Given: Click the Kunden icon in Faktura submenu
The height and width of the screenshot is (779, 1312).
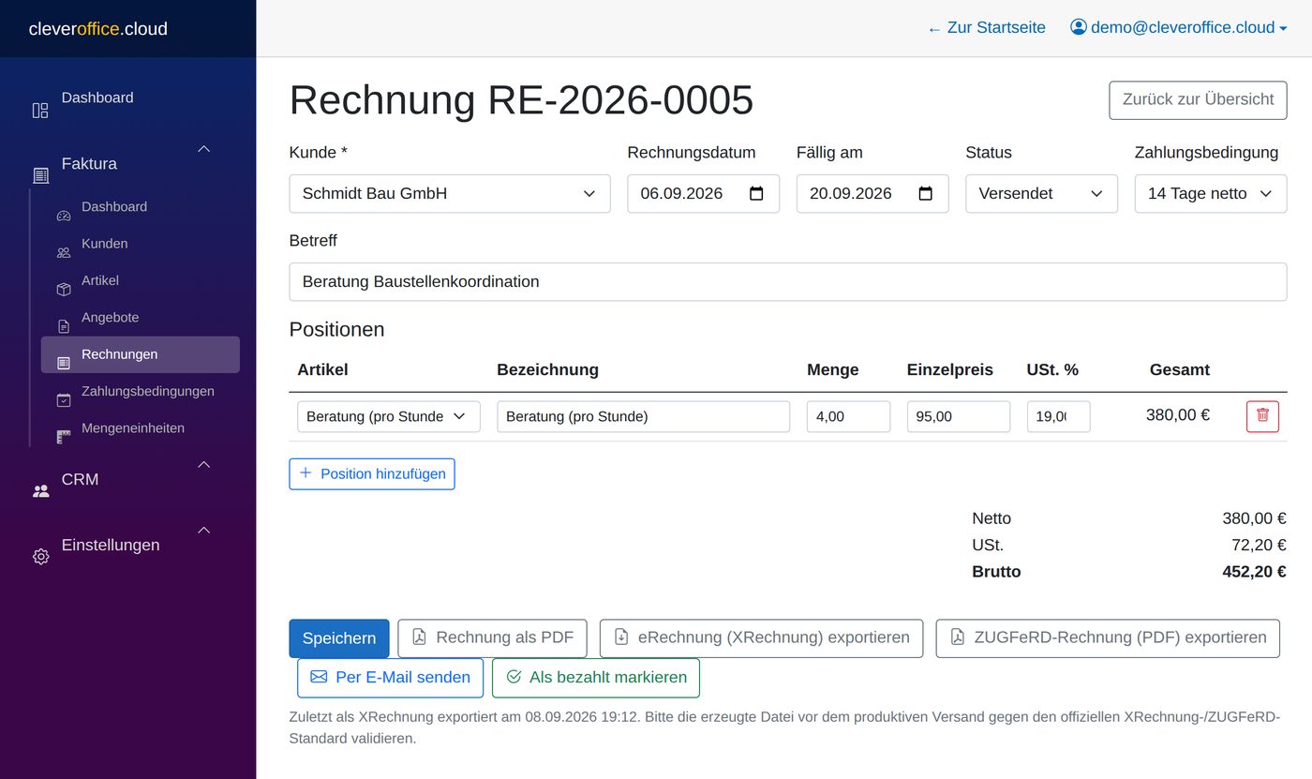Looking at the screenshot, I should click(x=64, y=253).
